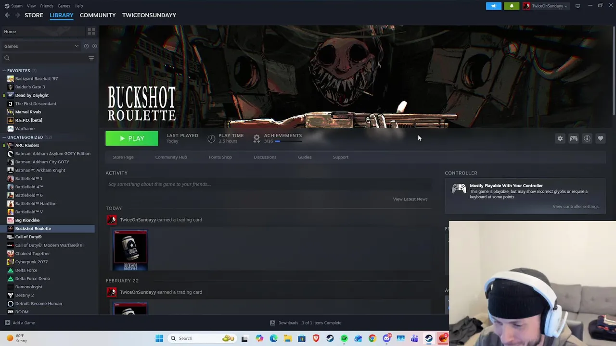Go back with the navigation arrow
The width and height of the screenshot is (616, 346).
7,15
